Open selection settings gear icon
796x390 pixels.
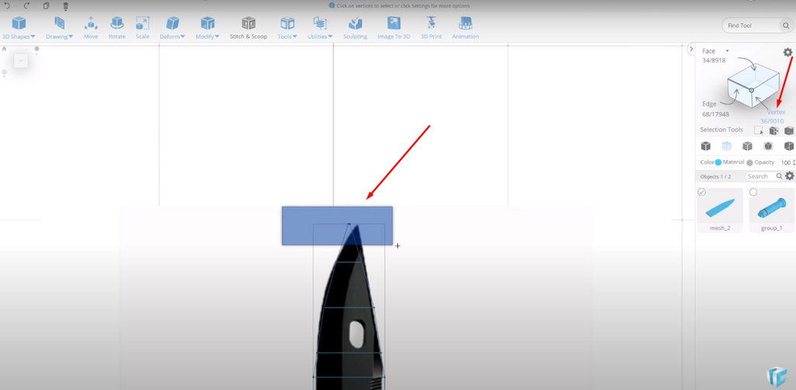pos(787,52)
